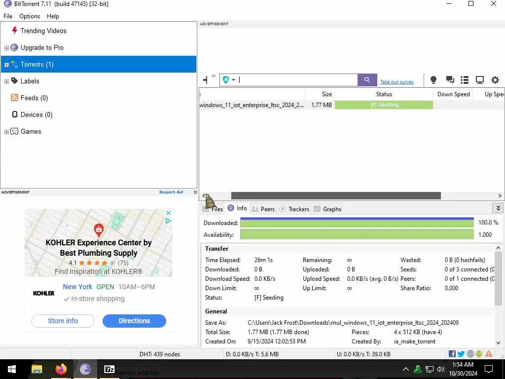This screenshot has width=505, height=379.
Task: Click the chat bubbles icon
Action: coord(450,79)
